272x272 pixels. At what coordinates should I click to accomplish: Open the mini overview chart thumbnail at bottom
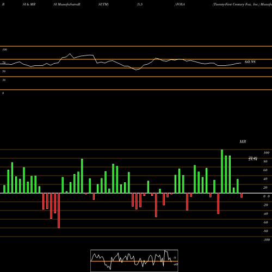(x=134, y=261)
